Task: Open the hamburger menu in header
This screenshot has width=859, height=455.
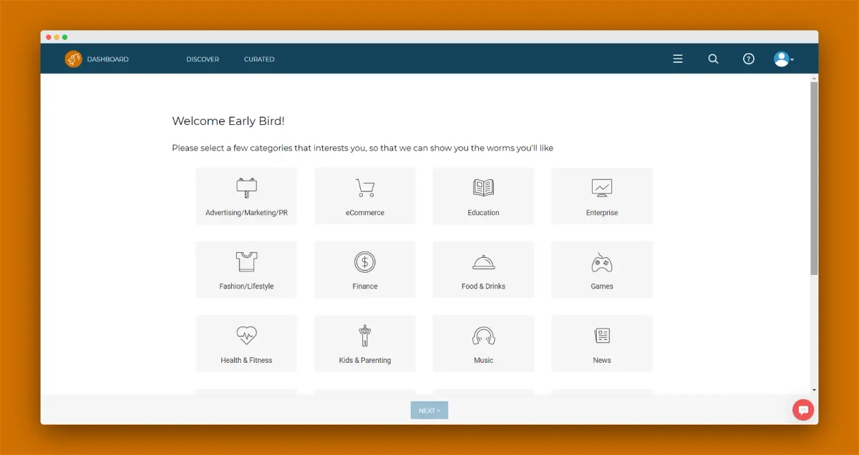Action: pos(678,59)
